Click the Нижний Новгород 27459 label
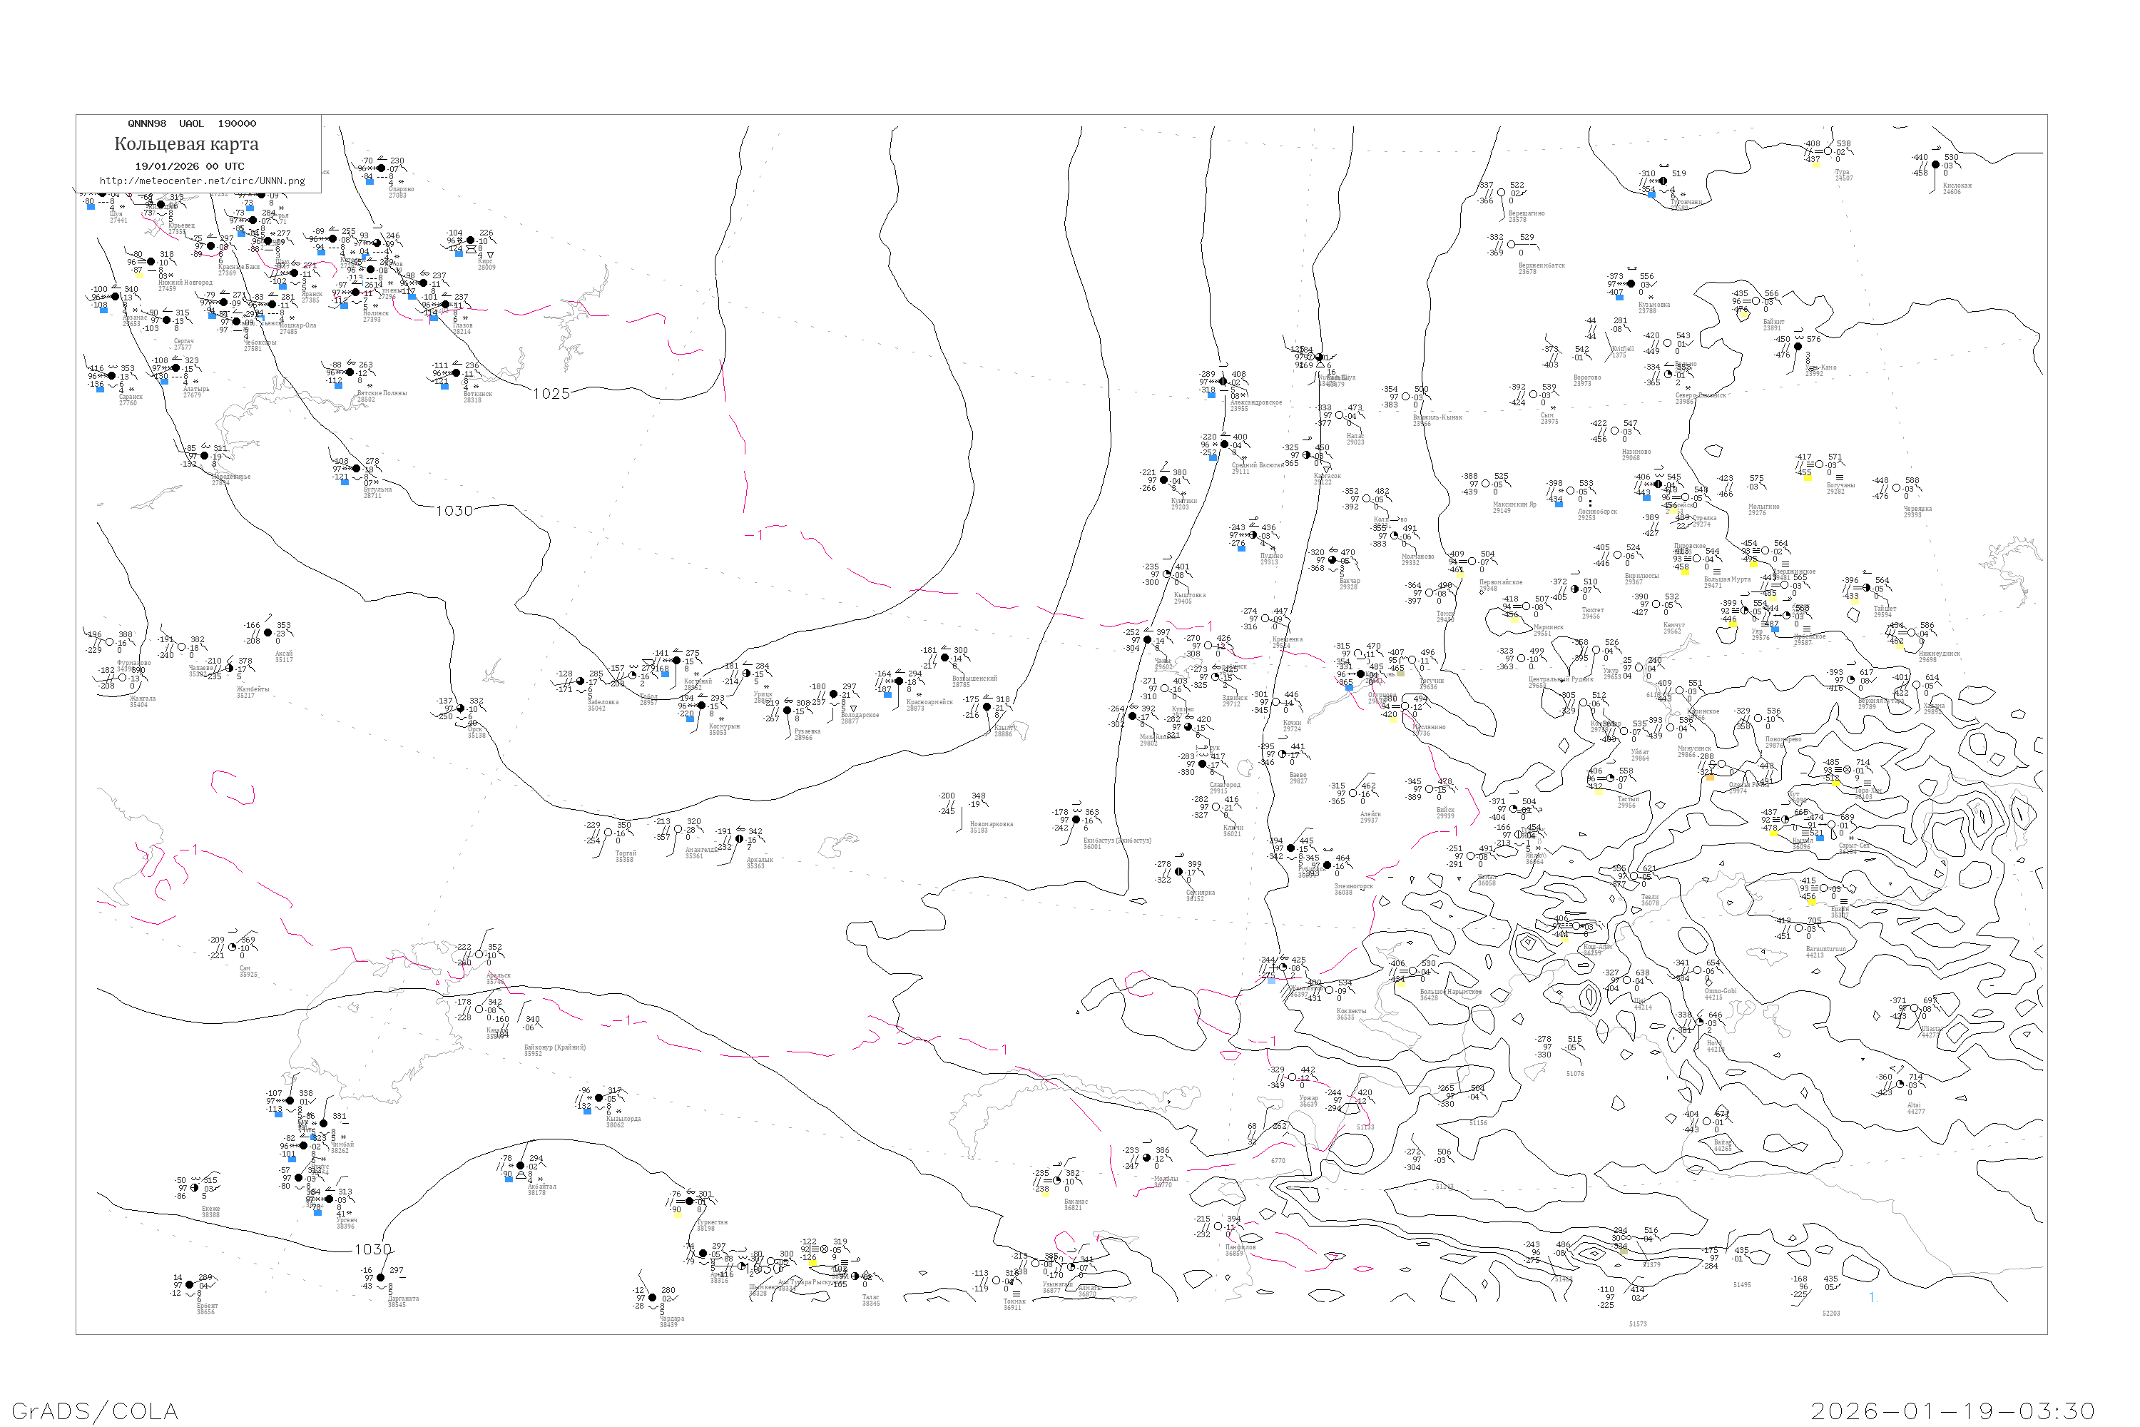 click(x=185, y=283)
